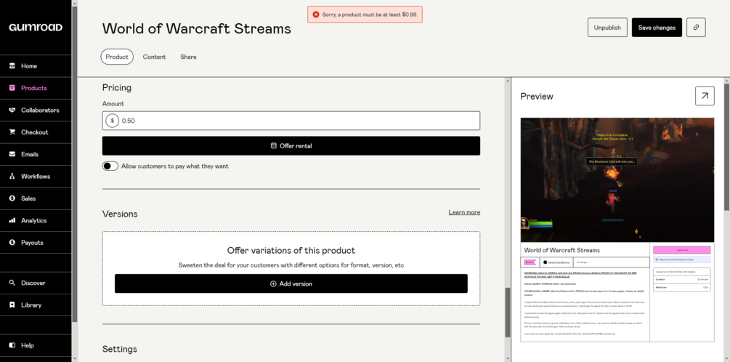Click the plus icon in Add version
730x362 pixels.
[273, 283]
